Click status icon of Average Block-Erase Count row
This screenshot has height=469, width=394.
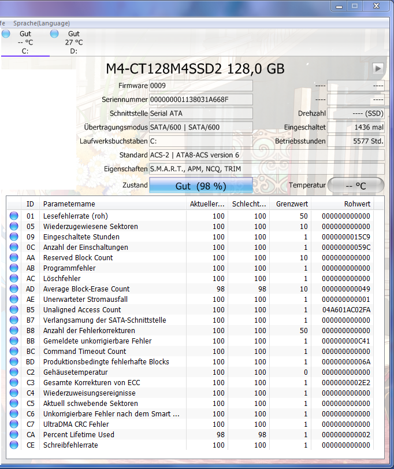14,289
